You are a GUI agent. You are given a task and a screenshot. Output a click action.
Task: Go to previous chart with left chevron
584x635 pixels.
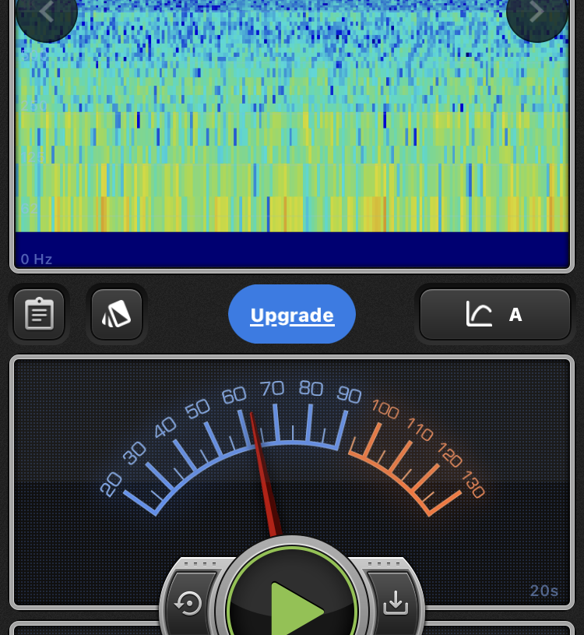click(x=46, y=12)
